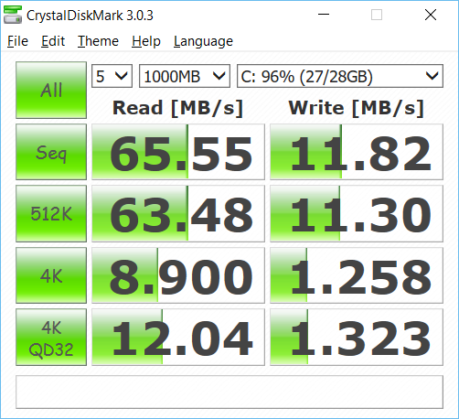Open the Edit menu

tap(53, 41)
